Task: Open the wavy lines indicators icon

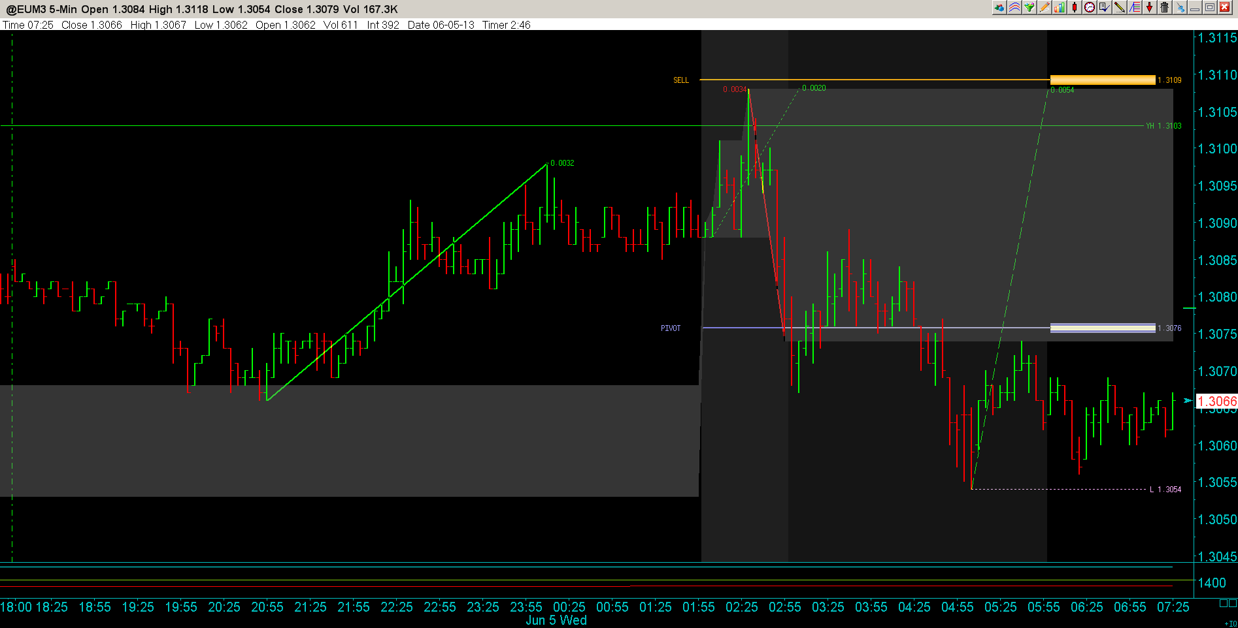Action: coord(1014,8)
